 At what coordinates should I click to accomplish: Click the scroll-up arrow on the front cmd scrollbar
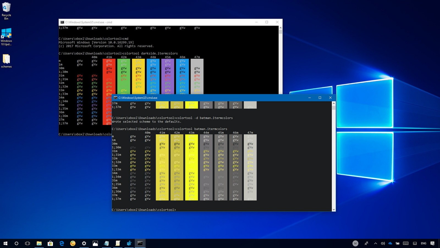point(334,103)
